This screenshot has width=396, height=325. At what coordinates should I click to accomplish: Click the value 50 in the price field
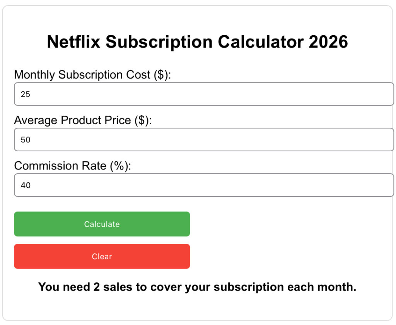point(26,140)
